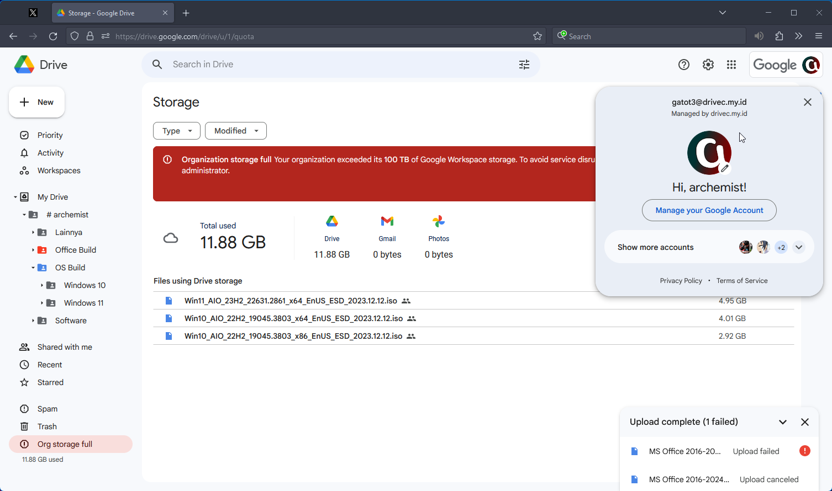Screen dimensions: 832x491
Task: Open Google apps grid launcher
Action: [x=731, y=65]
